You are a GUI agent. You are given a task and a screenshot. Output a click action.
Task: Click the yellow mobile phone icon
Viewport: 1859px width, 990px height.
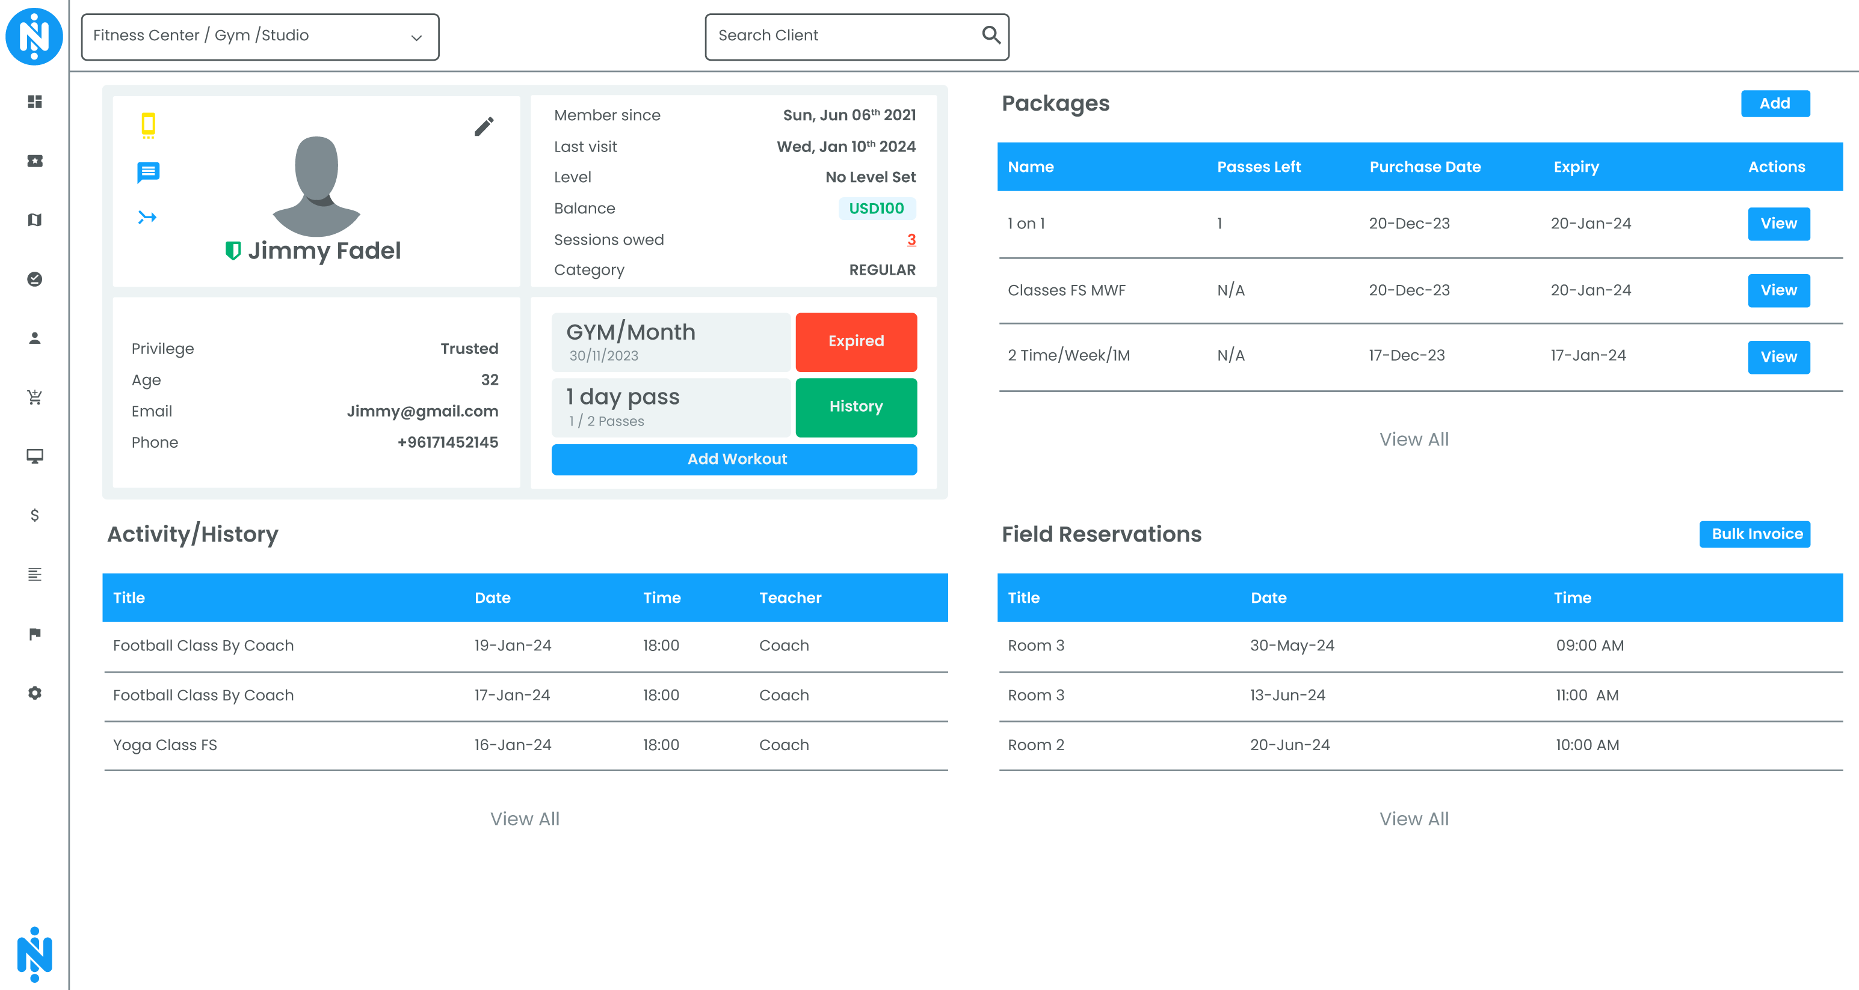click(x=148, y=125)
